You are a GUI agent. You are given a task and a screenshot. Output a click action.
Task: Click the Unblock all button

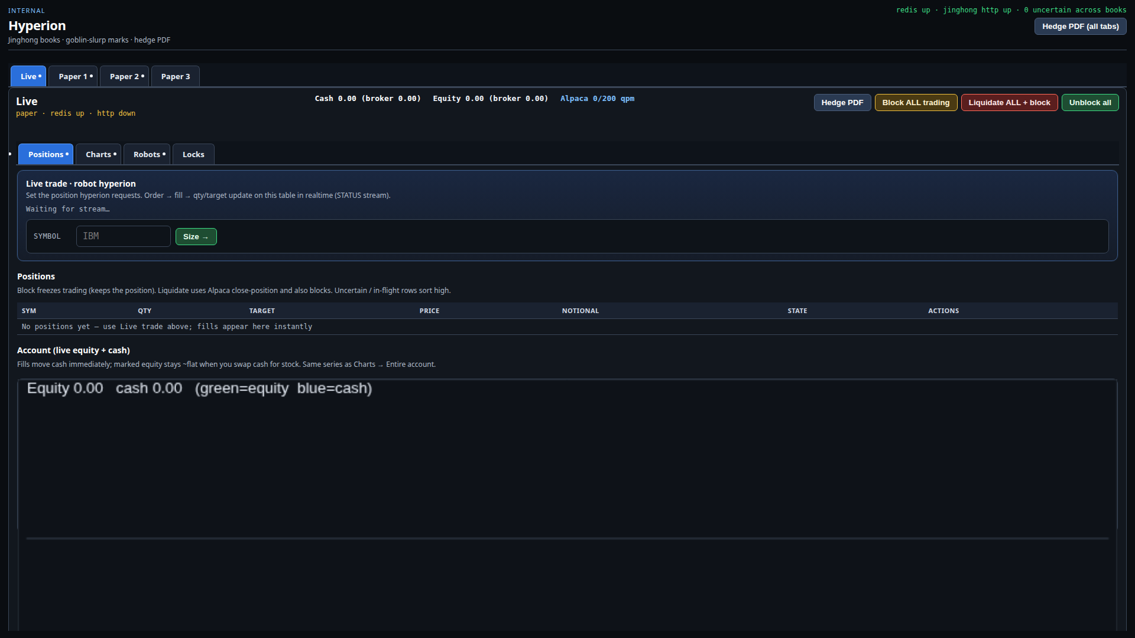1090,102
